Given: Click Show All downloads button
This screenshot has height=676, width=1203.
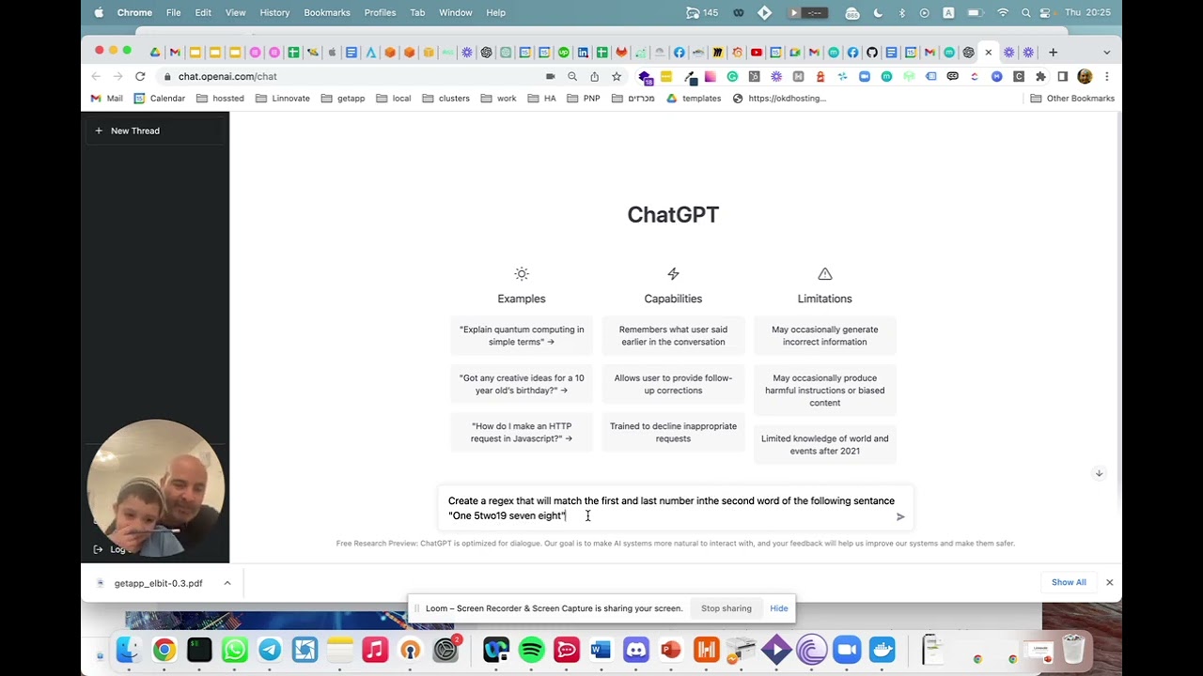Looking at the screenshot, I should tap(1069, 582).
